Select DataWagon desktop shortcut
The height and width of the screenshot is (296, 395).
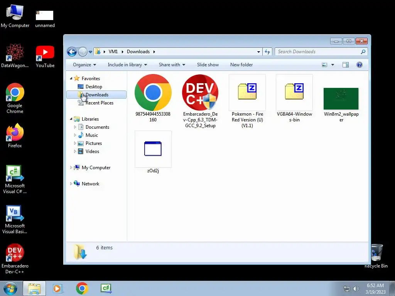click(15, 55)
